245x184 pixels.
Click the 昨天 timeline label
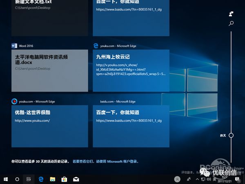point(223,135)
